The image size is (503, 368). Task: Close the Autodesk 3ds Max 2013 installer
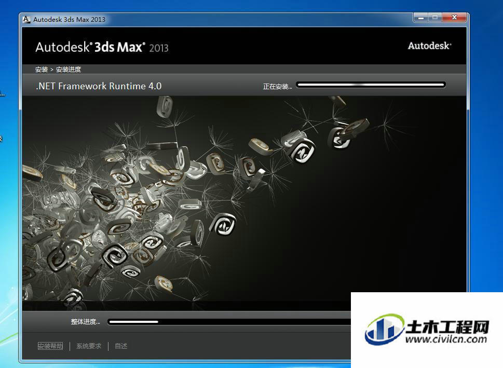tap(454, 18)
